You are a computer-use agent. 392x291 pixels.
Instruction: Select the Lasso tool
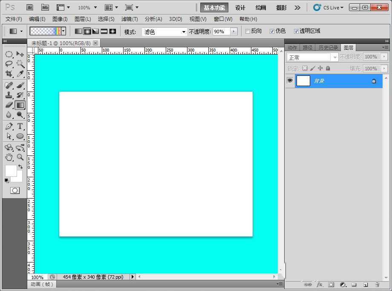coord(9,63)
